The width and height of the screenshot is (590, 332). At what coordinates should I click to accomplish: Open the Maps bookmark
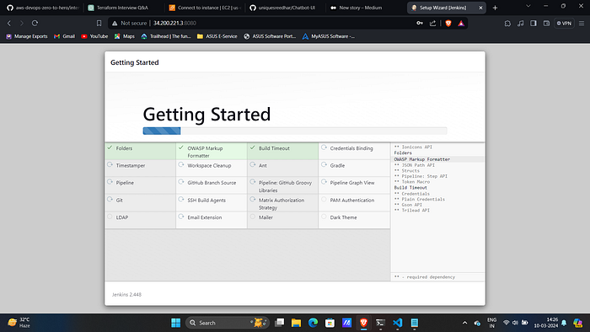click(x=125, y=36)
